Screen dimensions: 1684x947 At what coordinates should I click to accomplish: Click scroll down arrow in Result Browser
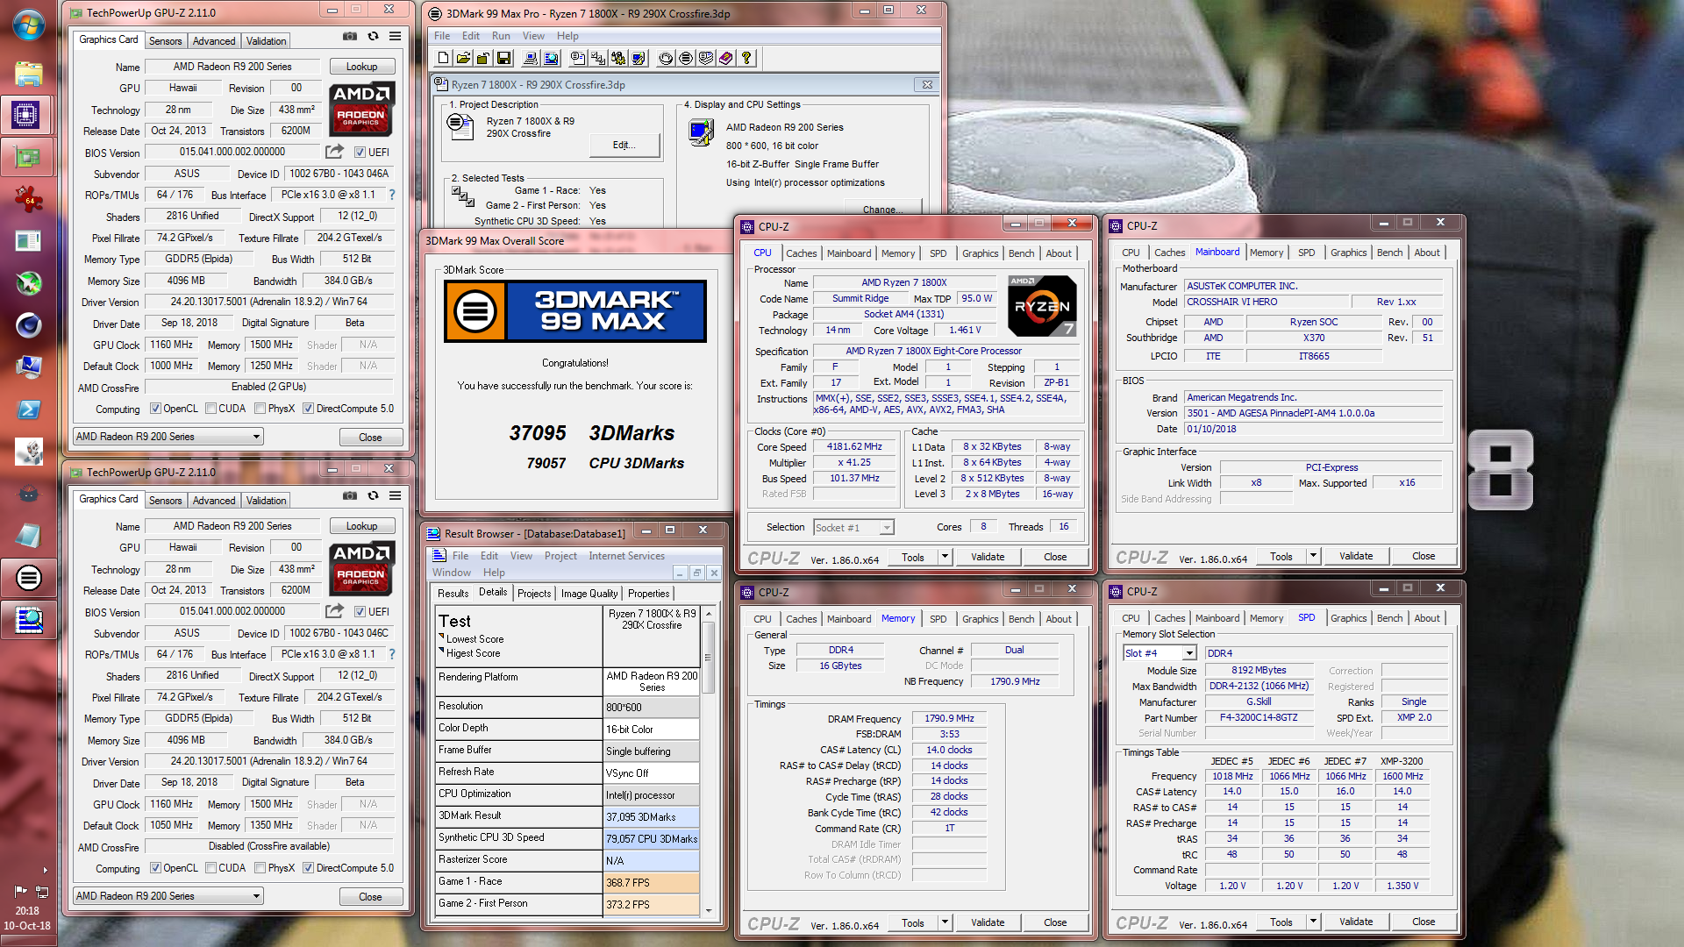click(x=708, y=910)
